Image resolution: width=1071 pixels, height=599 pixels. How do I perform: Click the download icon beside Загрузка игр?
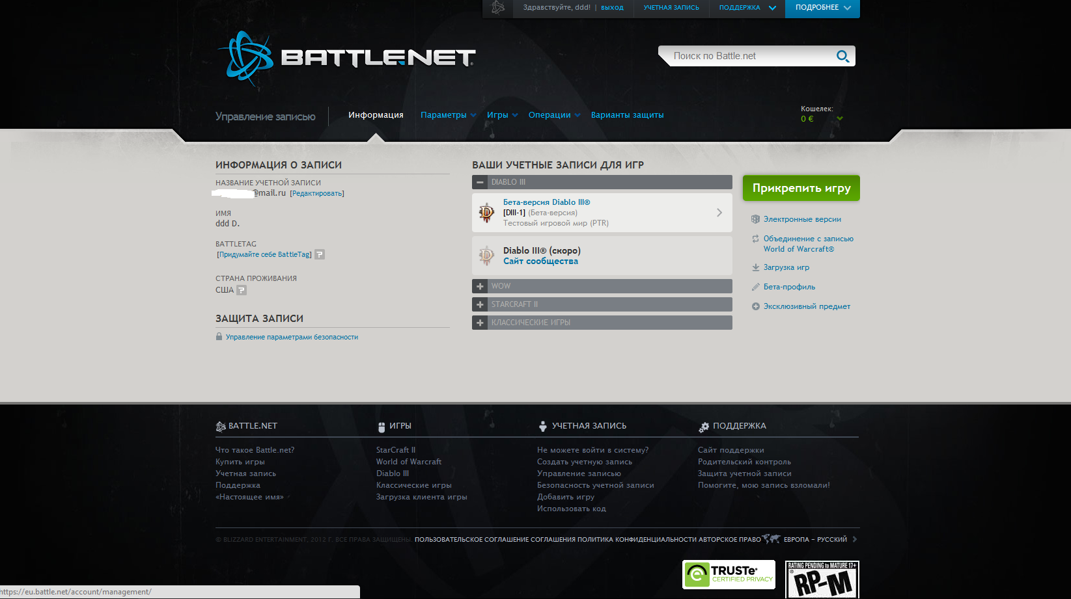755,267
